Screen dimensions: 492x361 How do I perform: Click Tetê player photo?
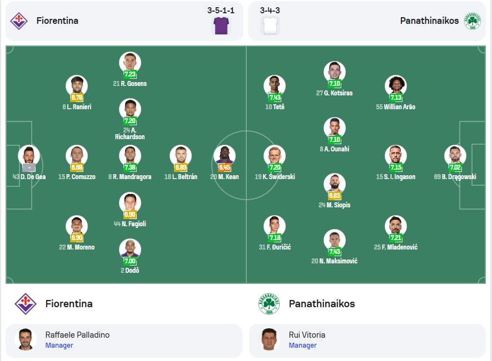(275, 86)
